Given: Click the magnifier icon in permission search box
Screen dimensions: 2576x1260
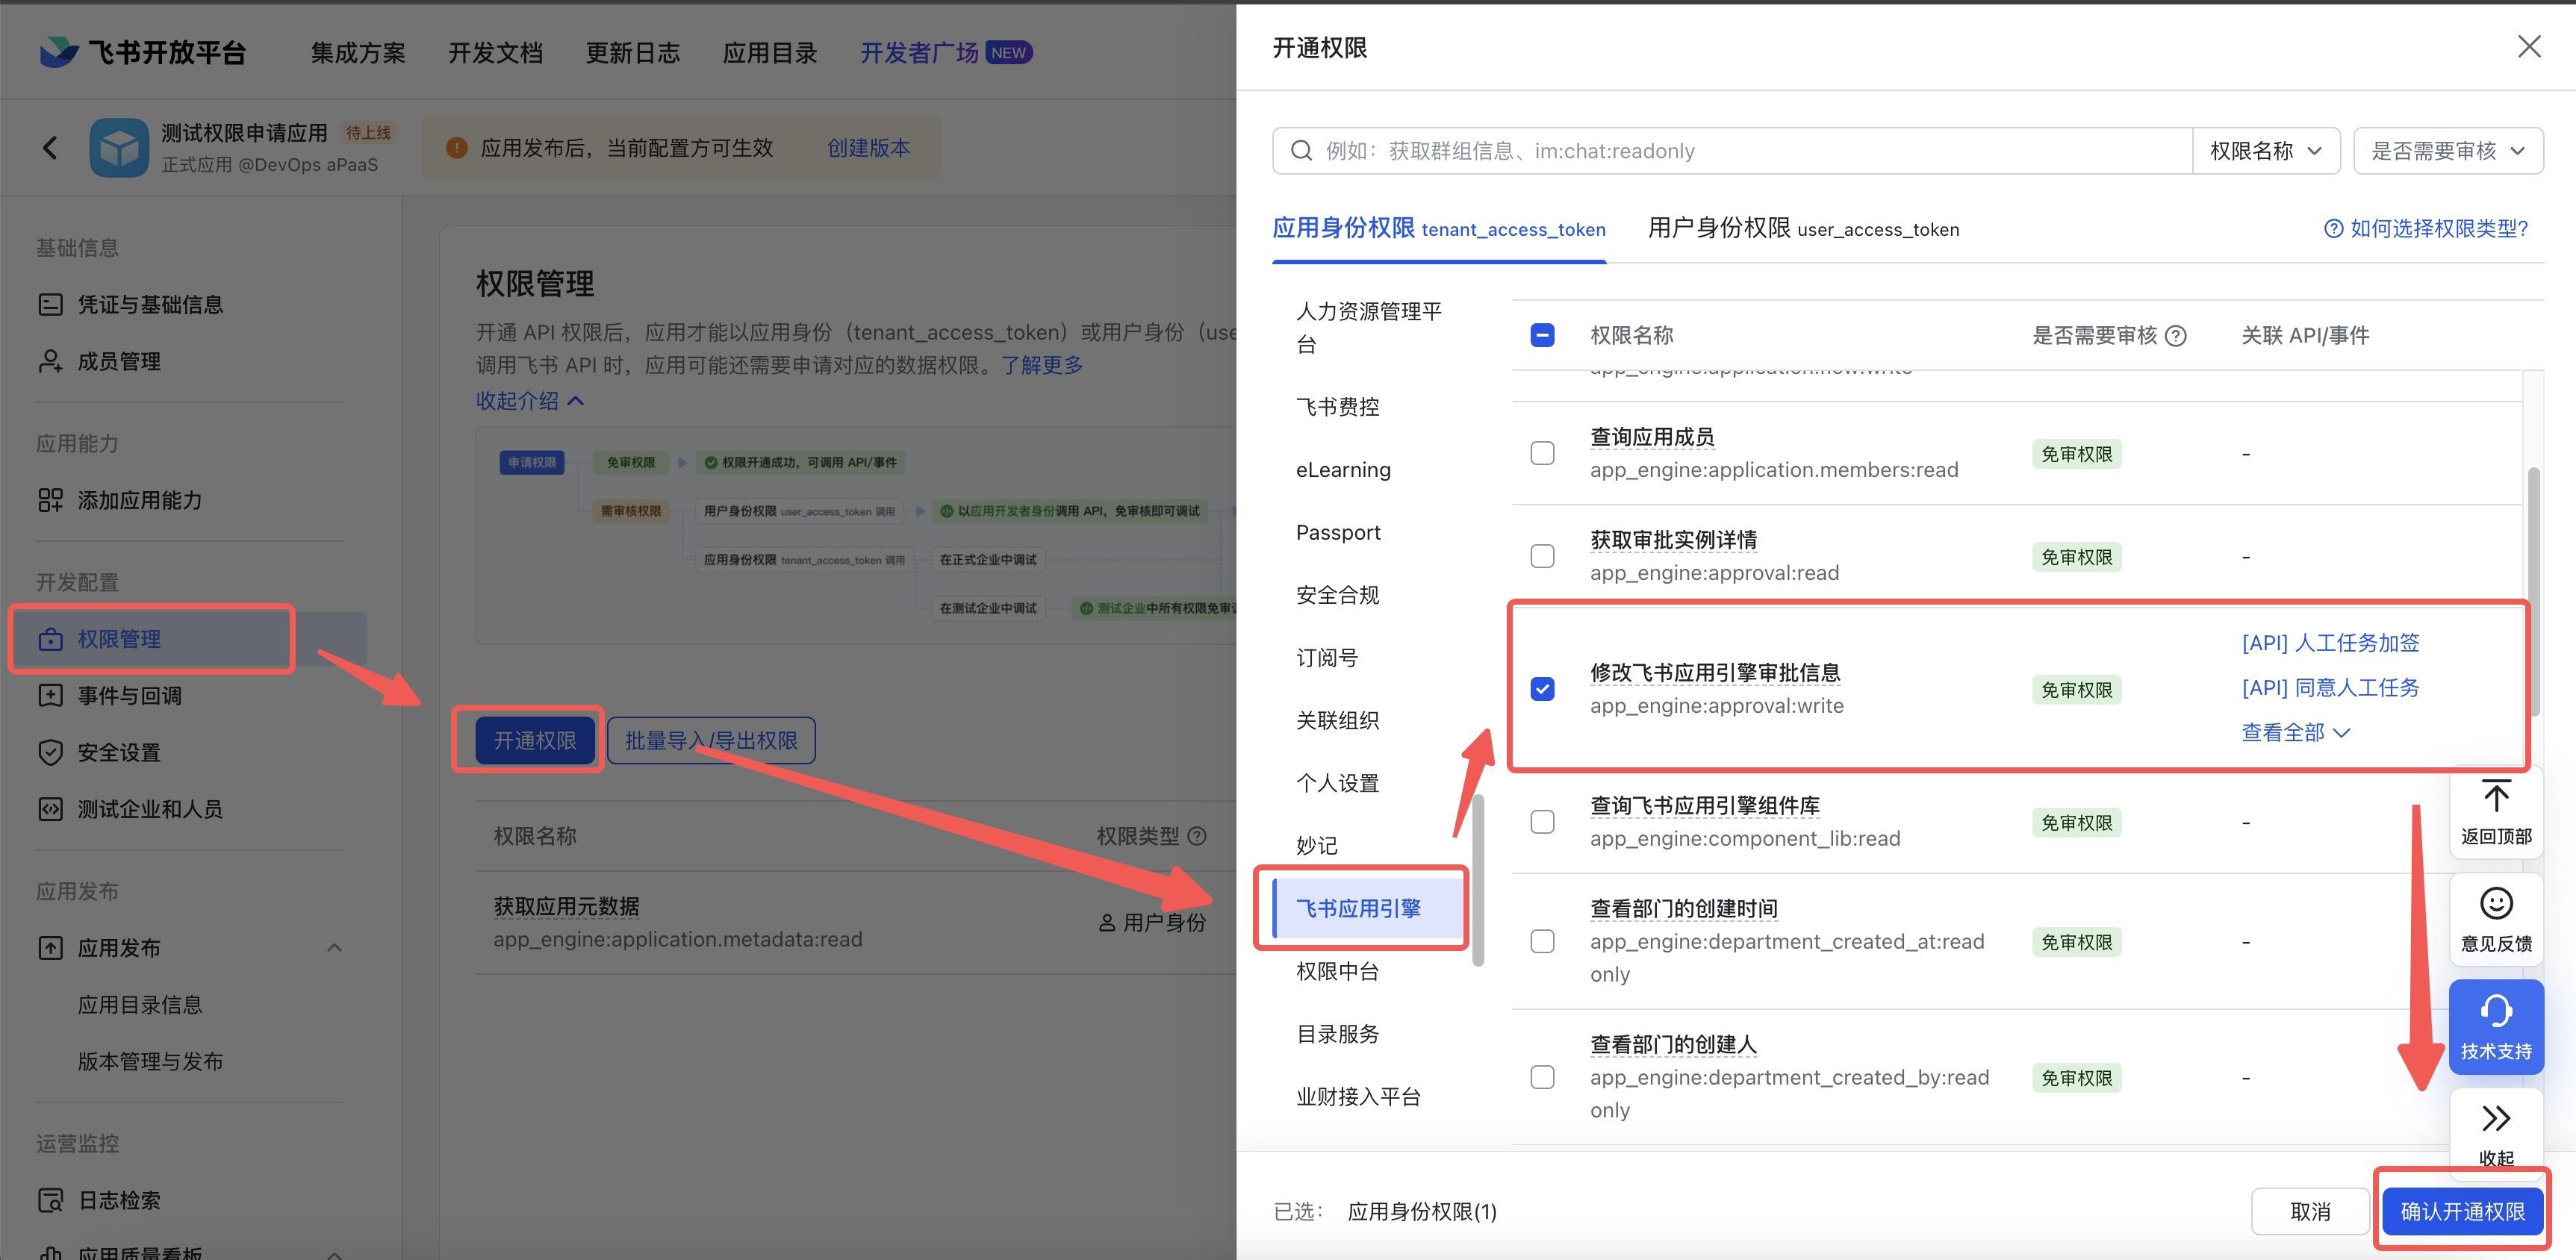Looking at the screenshot, I should [x=1301, y=151].
